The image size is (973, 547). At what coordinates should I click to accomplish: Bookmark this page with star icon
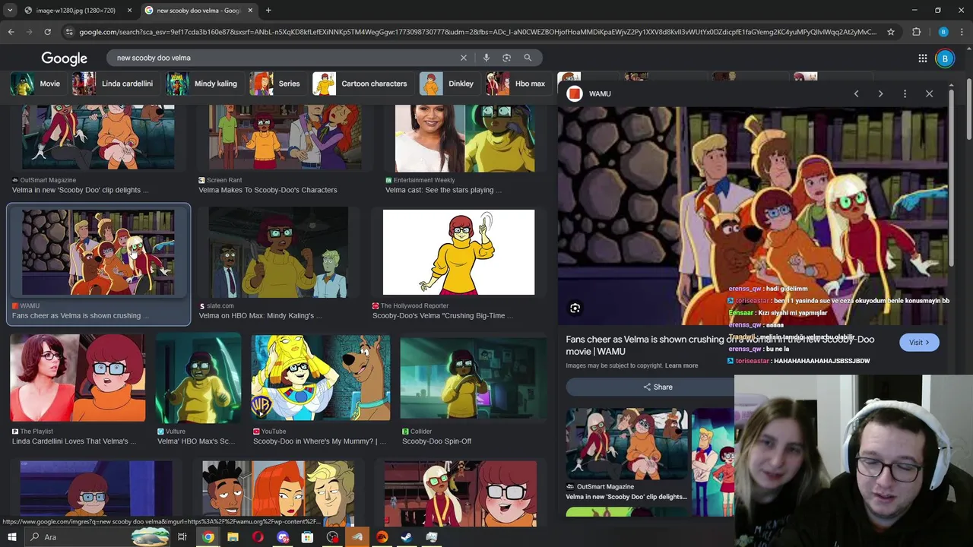point(891,32)
